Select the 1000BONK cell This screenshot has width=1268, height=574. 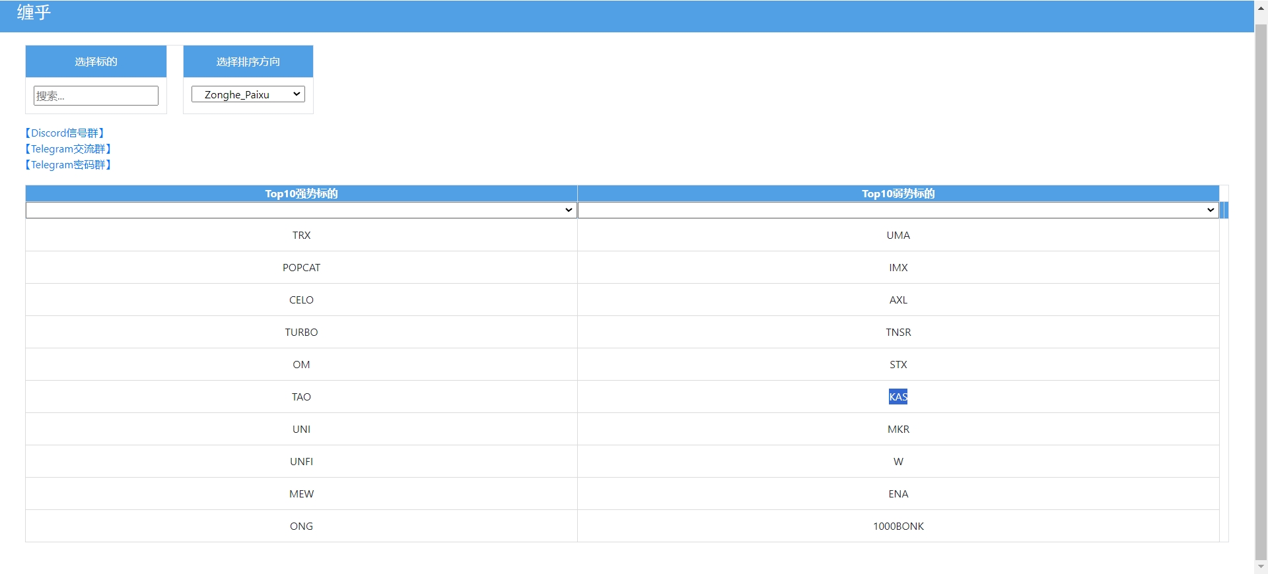898,526
